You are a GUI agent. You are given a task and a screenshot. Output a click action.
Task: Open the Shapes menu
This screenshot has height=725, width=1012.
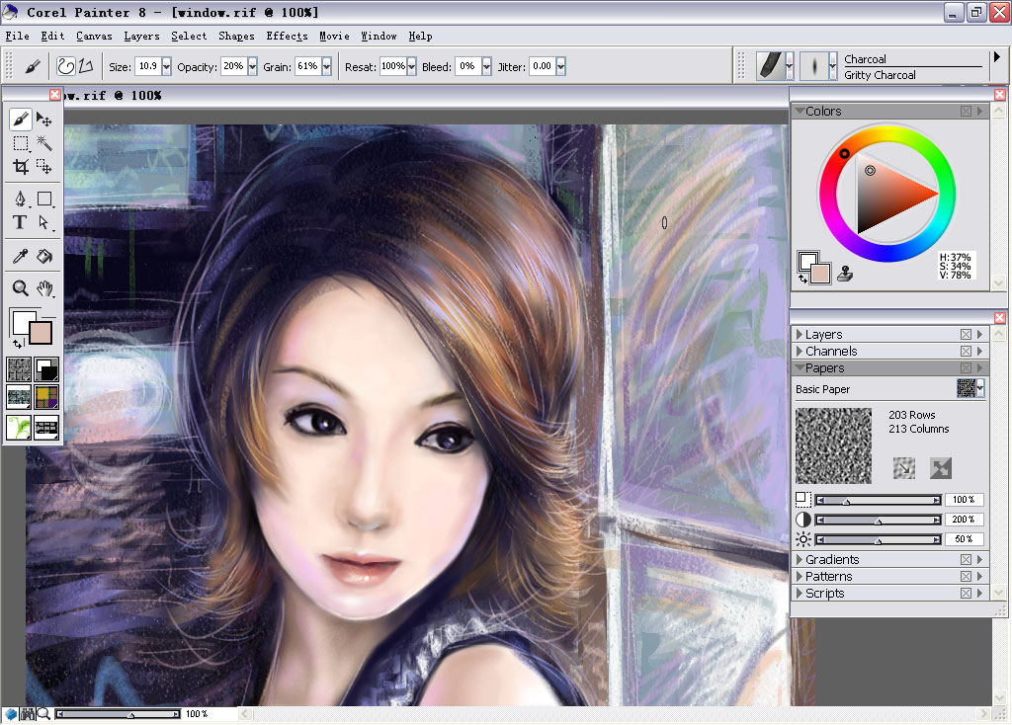click(x=236, y=37)
